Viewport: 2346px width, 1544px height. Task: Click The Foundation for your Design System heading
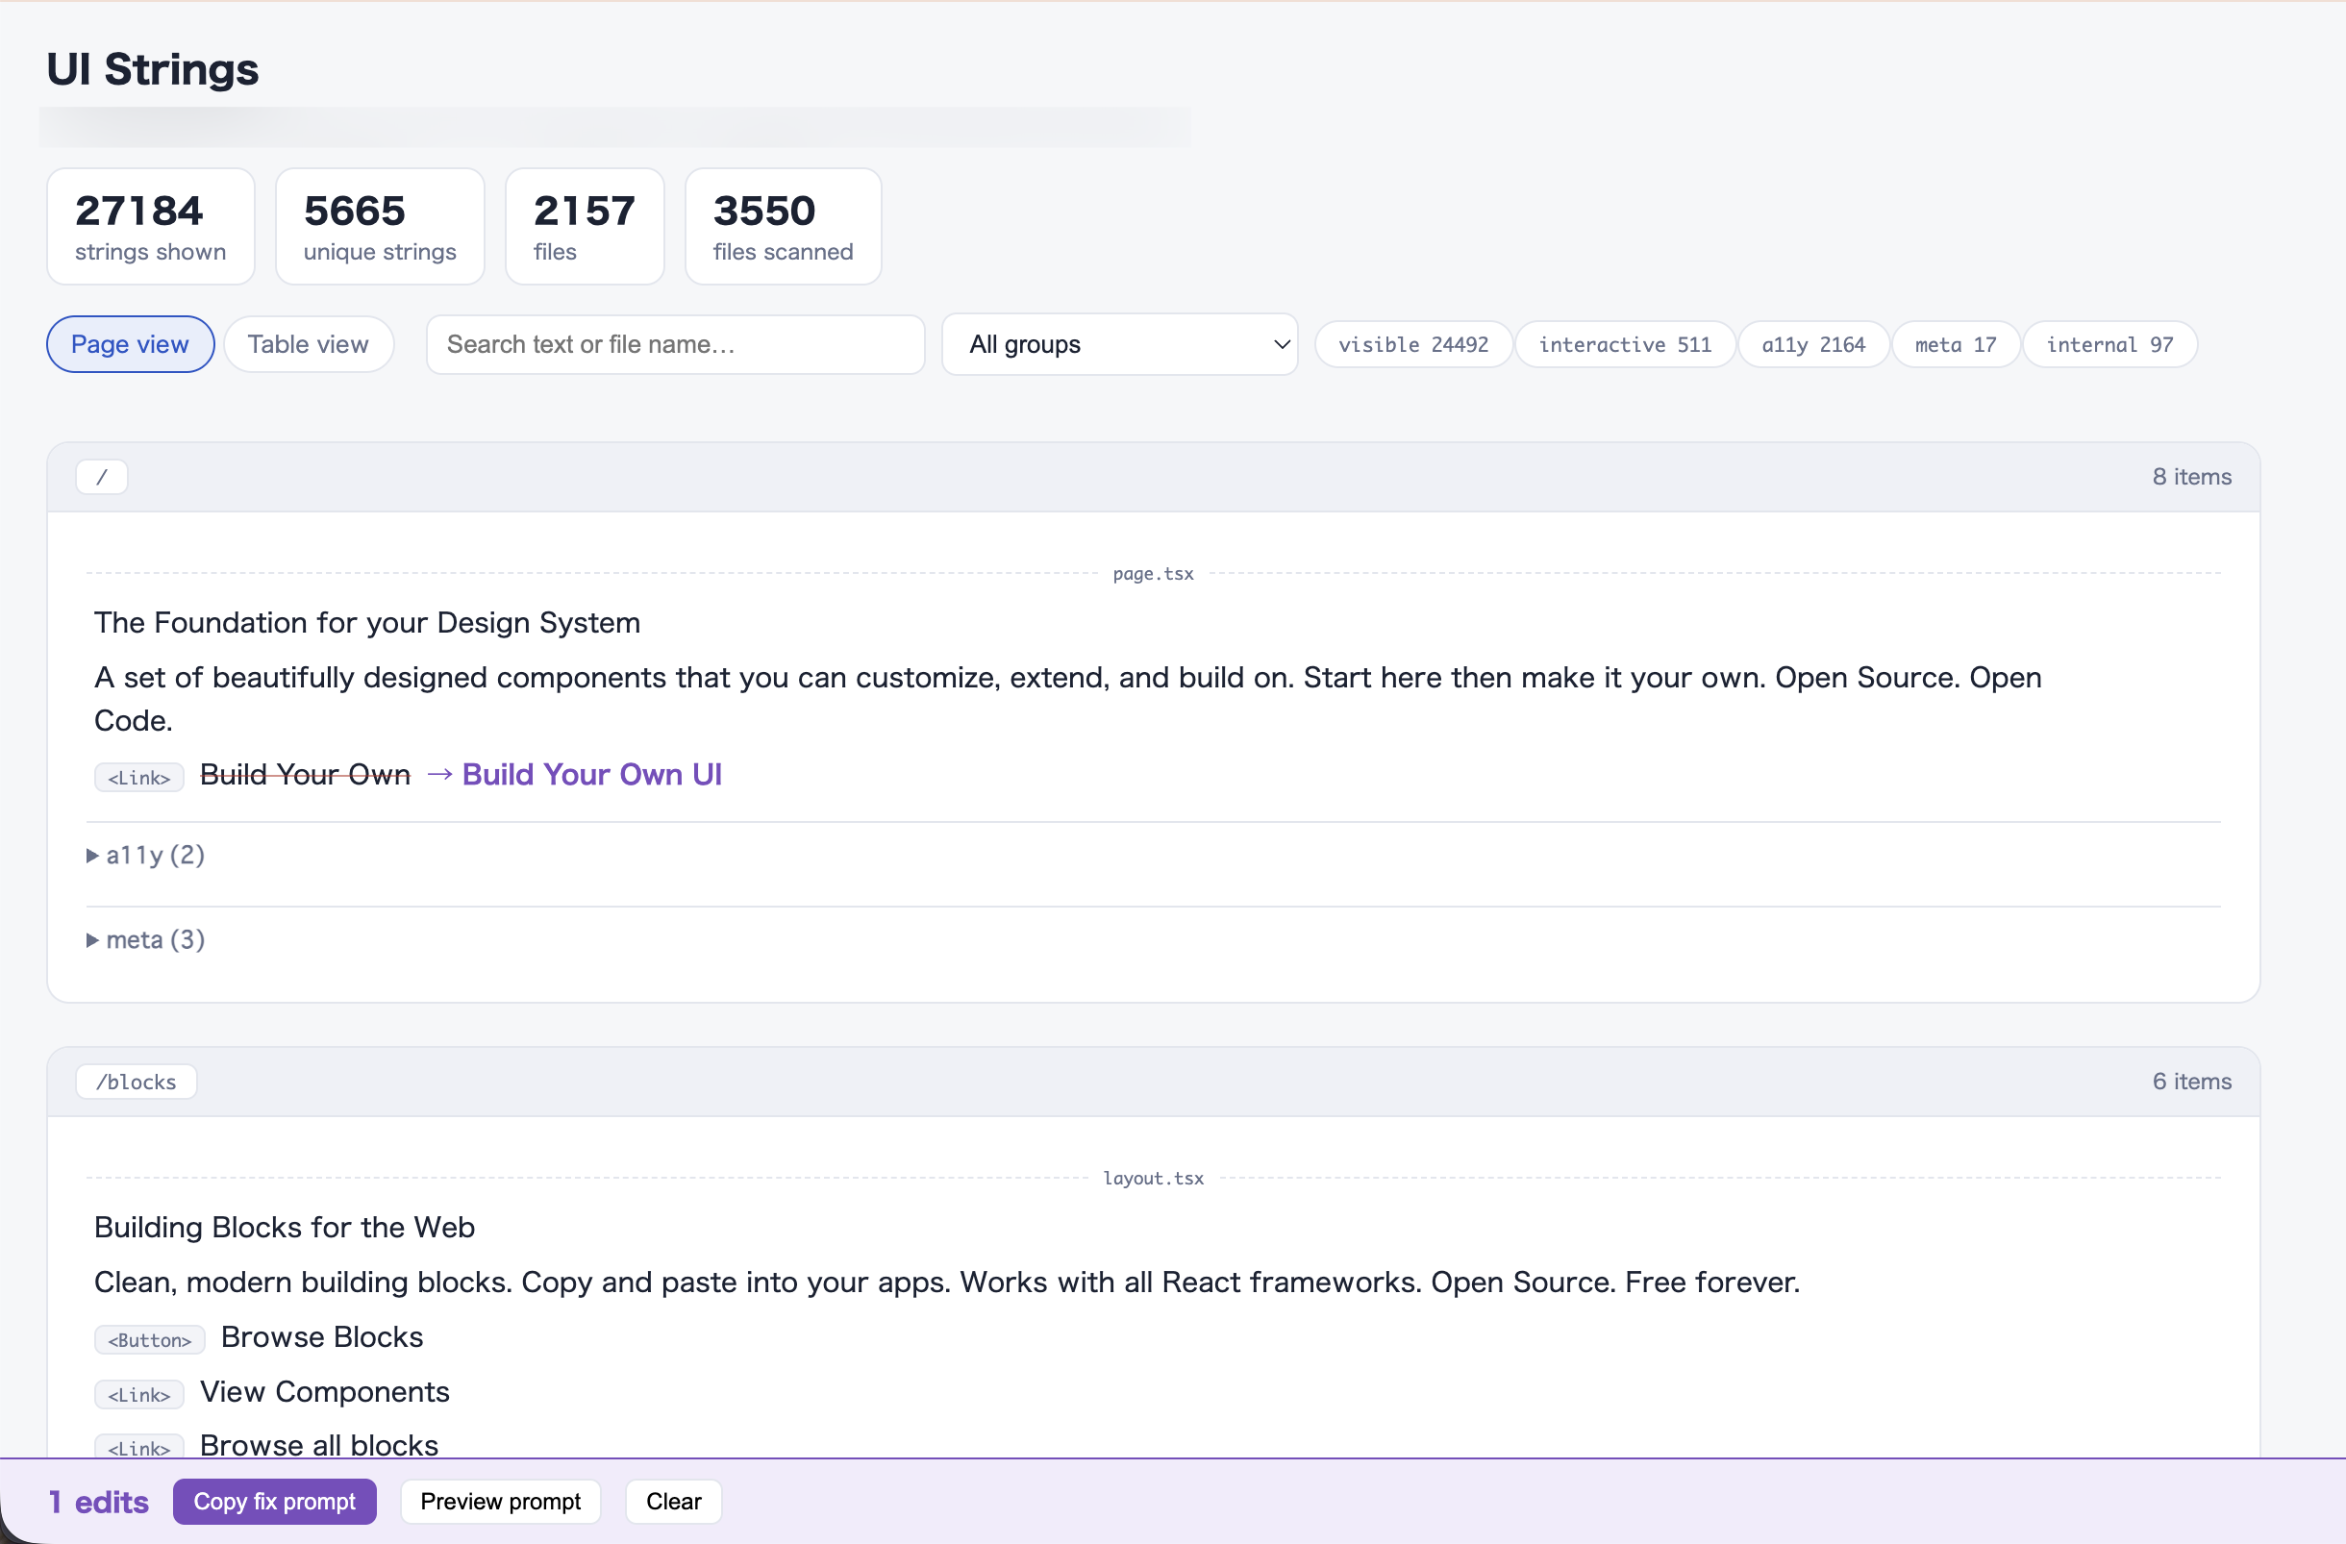point(367,623)
